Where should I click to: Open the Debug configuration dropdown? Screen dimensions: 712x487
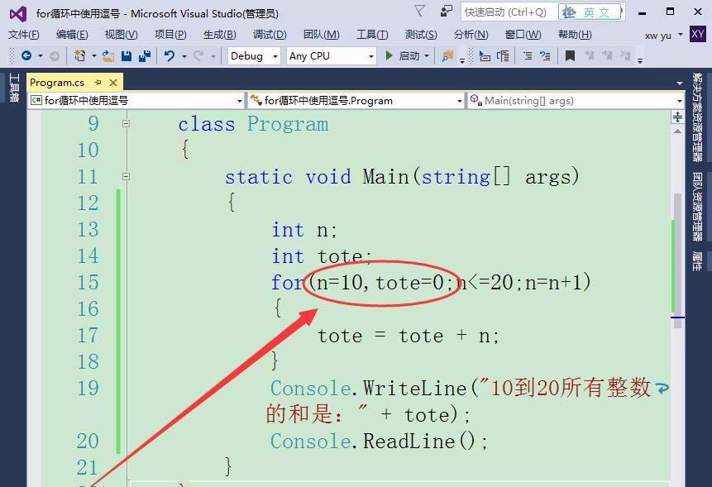coord(253,56)
